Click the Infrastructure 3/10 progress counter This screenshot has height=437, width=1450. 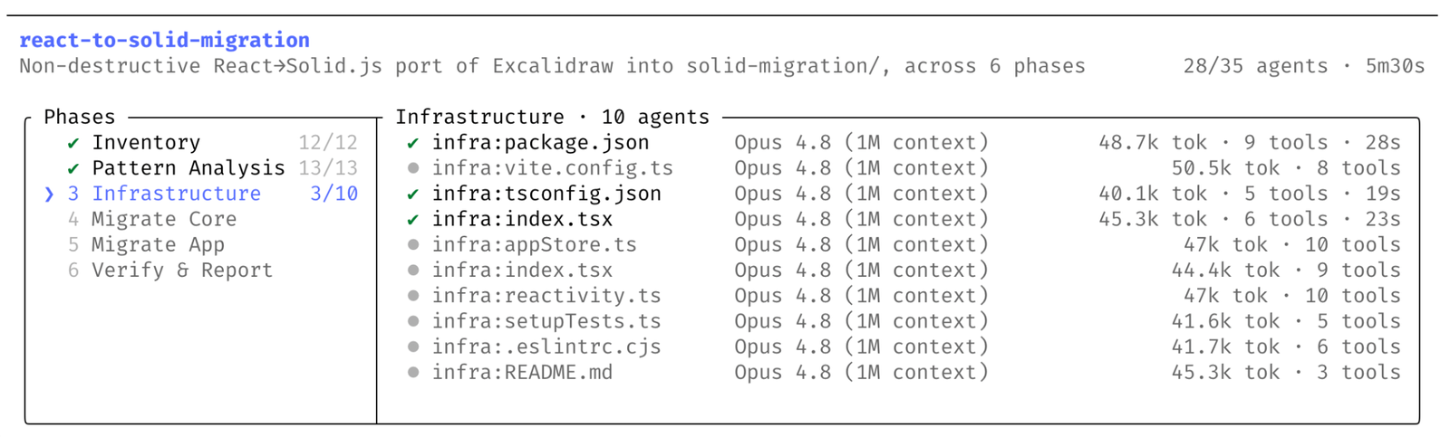(x=333, y=194)
